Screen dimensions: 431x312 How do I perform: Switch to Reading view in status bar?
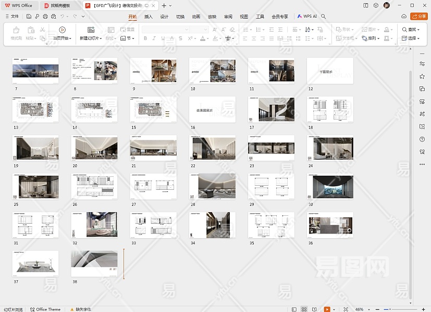tap(315, 309)
